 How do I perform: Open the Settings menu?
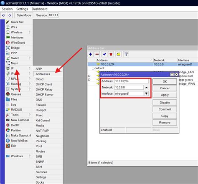(x=22, y=9)
